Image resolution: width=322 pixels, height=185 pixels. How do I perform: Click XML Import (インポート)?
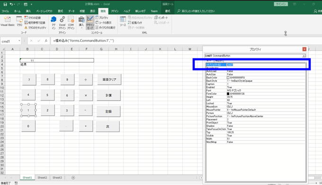161,18
